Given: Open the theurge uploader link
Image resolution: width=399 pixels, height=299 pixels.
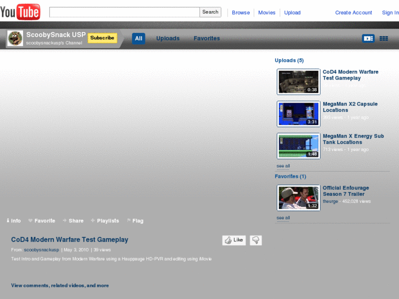Looking at the screenshot, I should click(330, 201).
